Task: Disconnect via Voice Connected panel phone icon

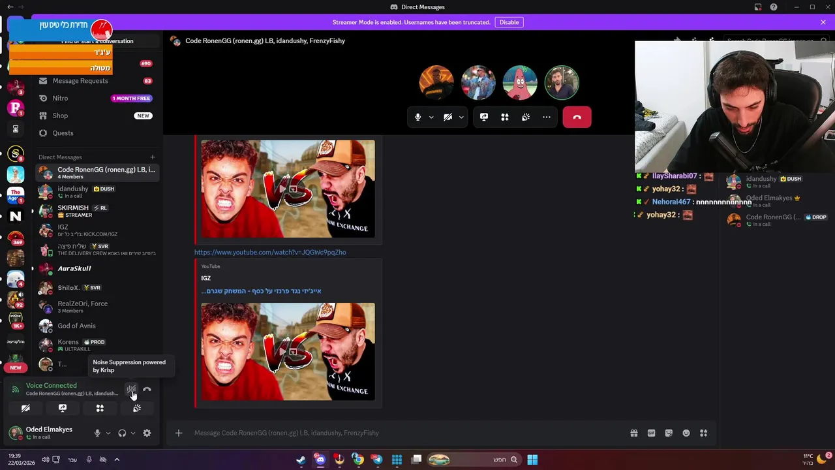Action: [x=147, y=390]
